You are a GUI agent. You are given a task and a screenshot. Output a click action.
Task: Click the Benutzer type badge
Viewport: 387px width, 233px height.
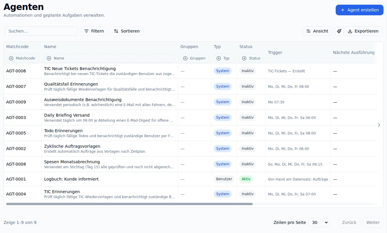(224, 179)
